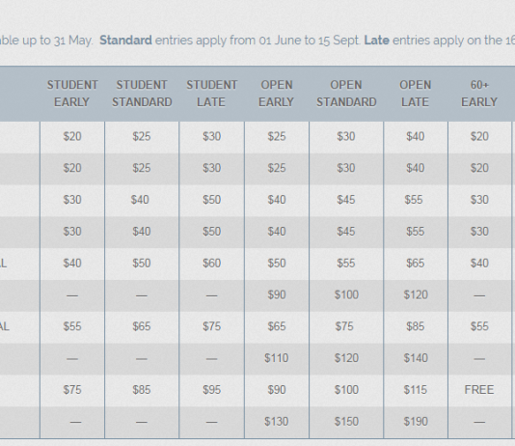Screen dimensions: 515x446
Task: Click the OPEN LATE column header
Action: (415, 94)
